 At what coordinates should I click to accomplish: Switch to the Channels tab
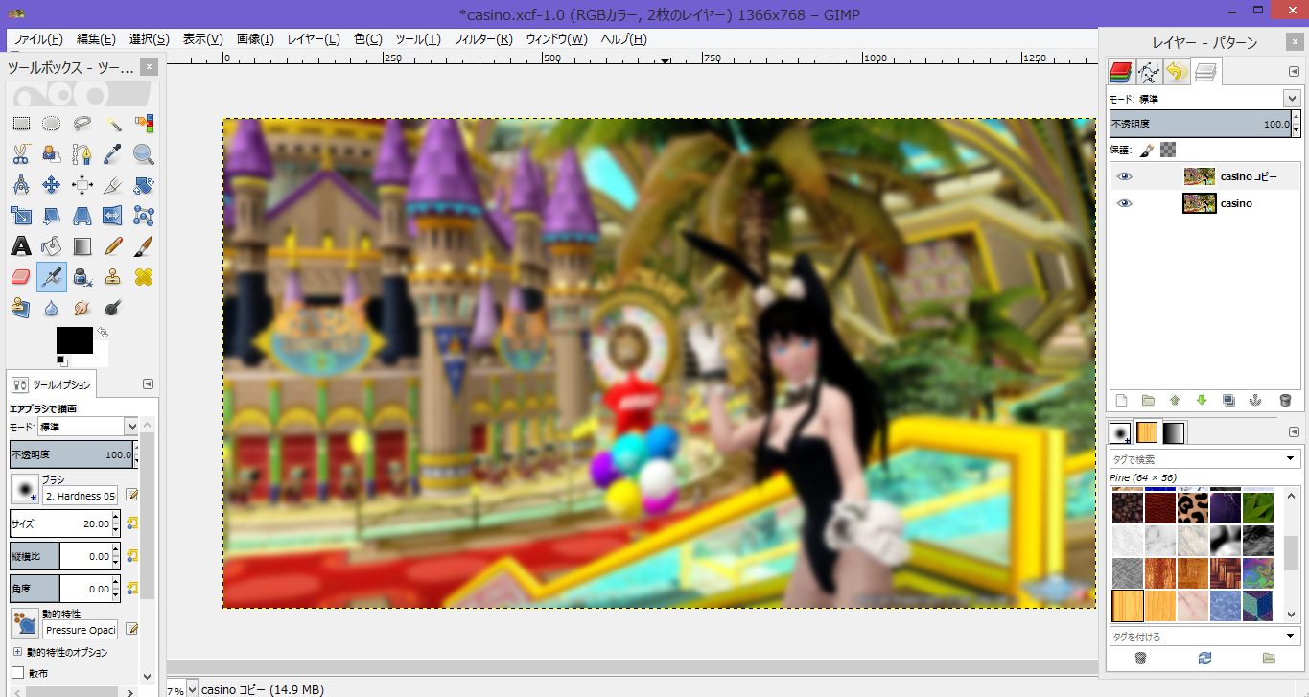pyautogui.click(x=1121, y=71)
